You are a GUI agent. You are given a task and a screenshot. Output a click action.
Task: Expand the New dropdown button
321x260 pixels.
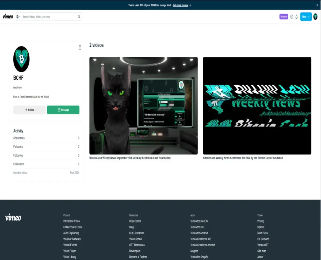click(x=306, y=17)
